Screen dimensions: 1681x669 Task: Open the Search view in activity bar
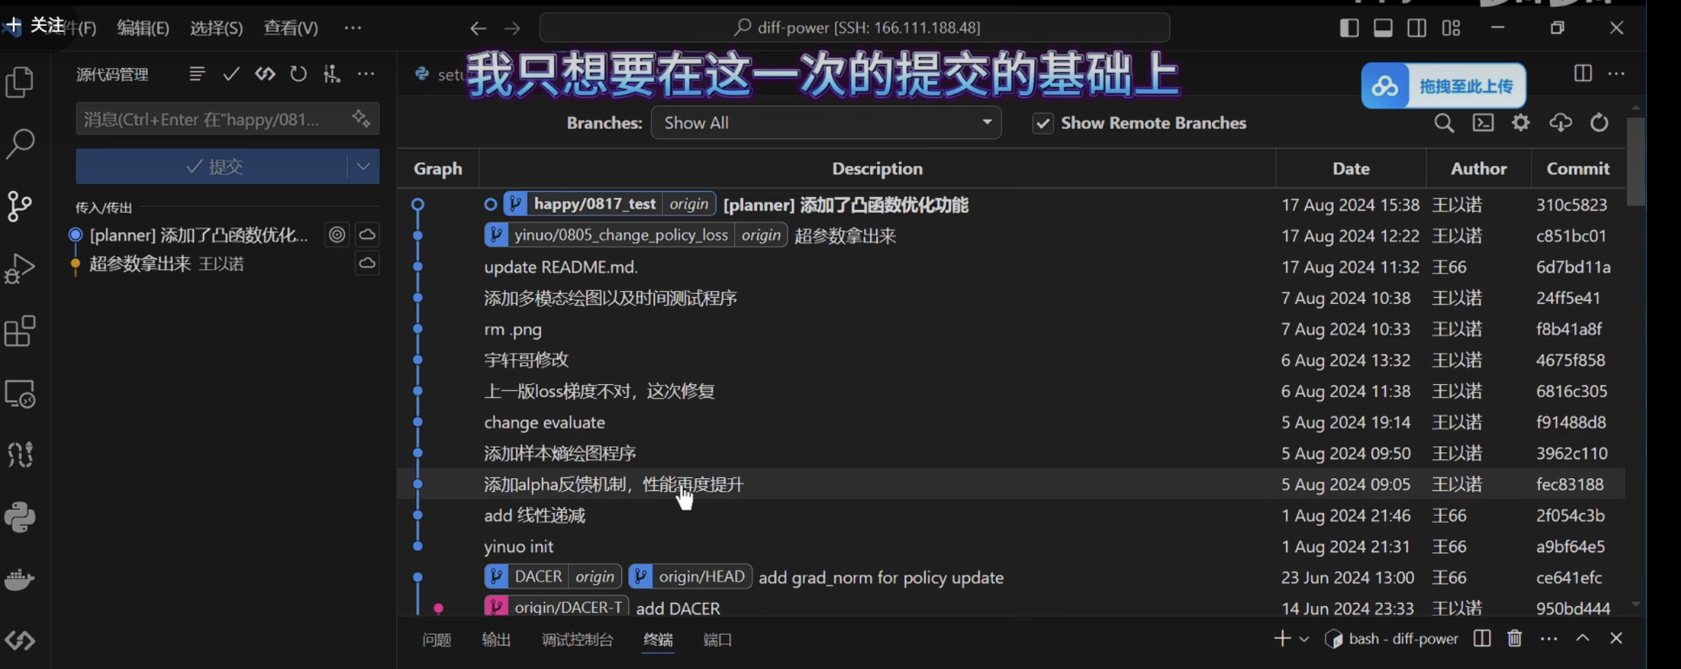20,144
